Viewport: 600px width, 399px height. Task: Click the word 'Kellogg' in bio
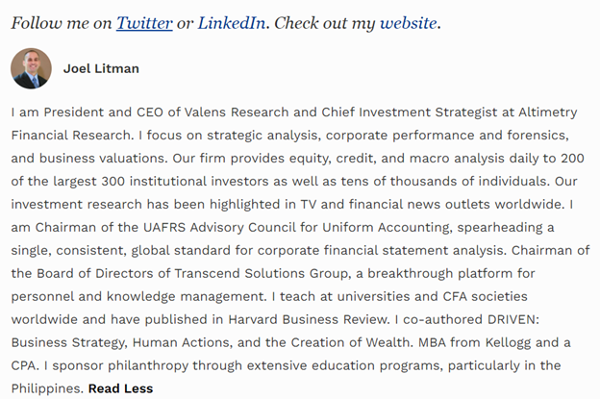(x=508, y=342)
